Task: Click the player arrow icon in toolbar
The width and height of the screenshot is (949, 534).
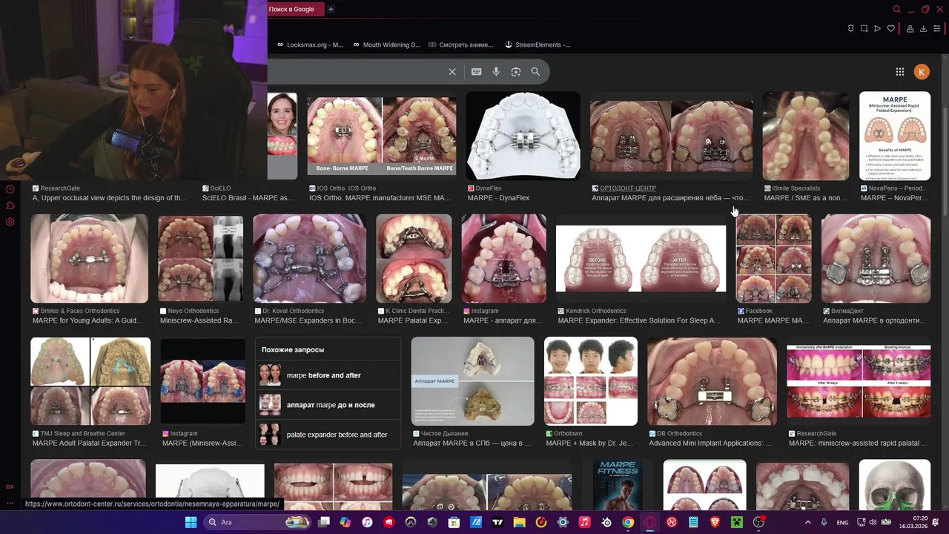Action: tap(878, 28)
